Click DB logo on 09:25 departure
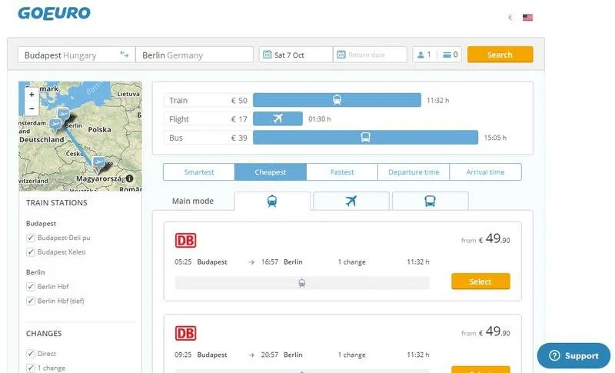Viewport: 615px width, 373px height. (x=185, y=333)
